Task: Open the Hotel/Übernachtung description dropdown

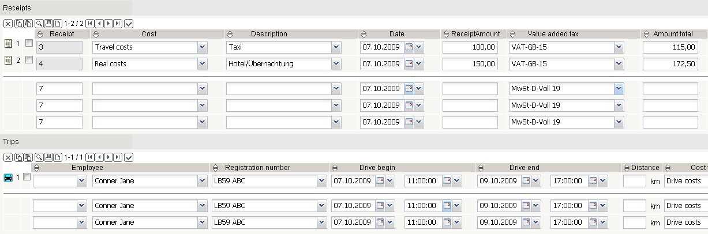Action: tap(336, 63)
